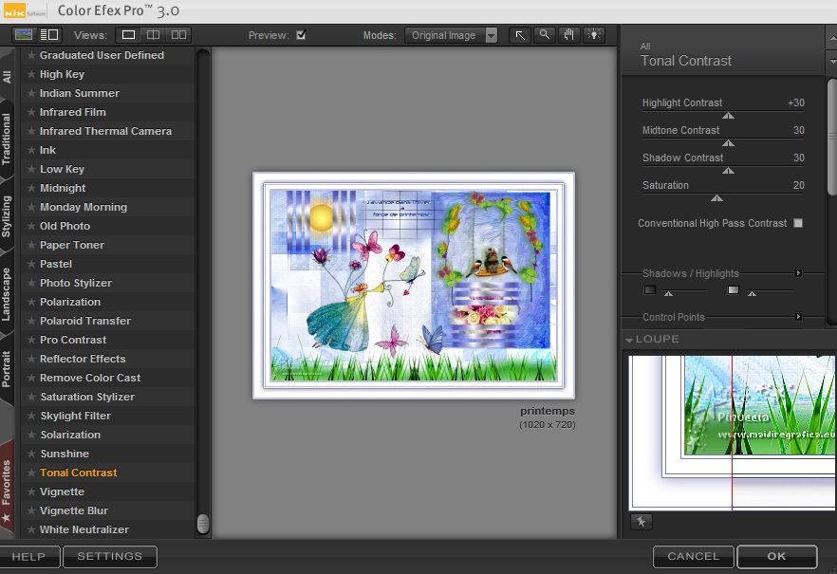
Task: Open the Landscape category tab
Action: (7, 293)
